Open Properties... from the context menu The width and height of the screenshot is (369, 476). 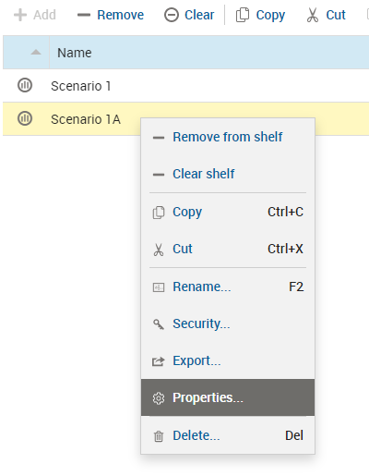(x=228, y=397)
